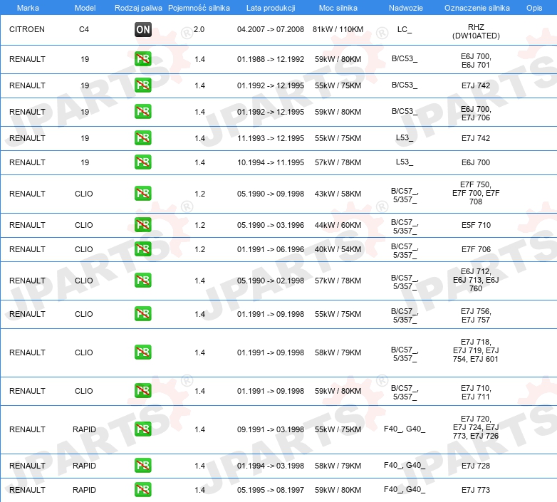Image resolution: width=557 pixels, height=502 pixels.
Task: Click petrol icon in Clio 55kW / 75KM row
Action: [143, 314]
